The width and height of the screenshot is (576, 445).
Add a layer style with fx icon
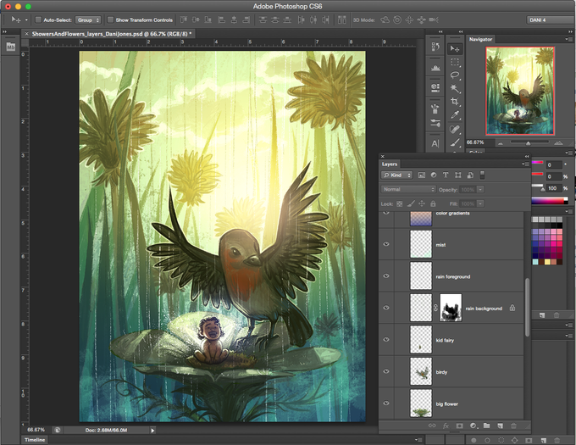tap(446, 426)
